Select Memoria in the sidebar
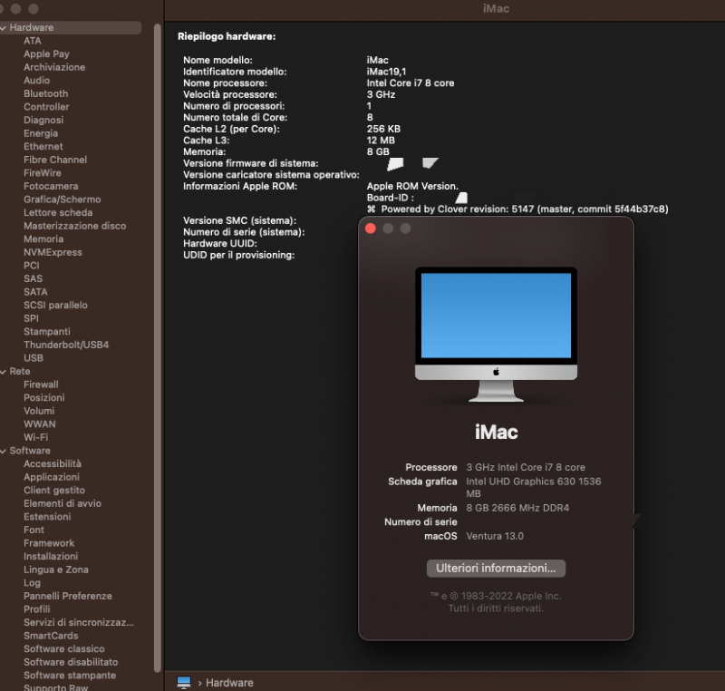Screen dimensions: 725x691 point(43,239)
